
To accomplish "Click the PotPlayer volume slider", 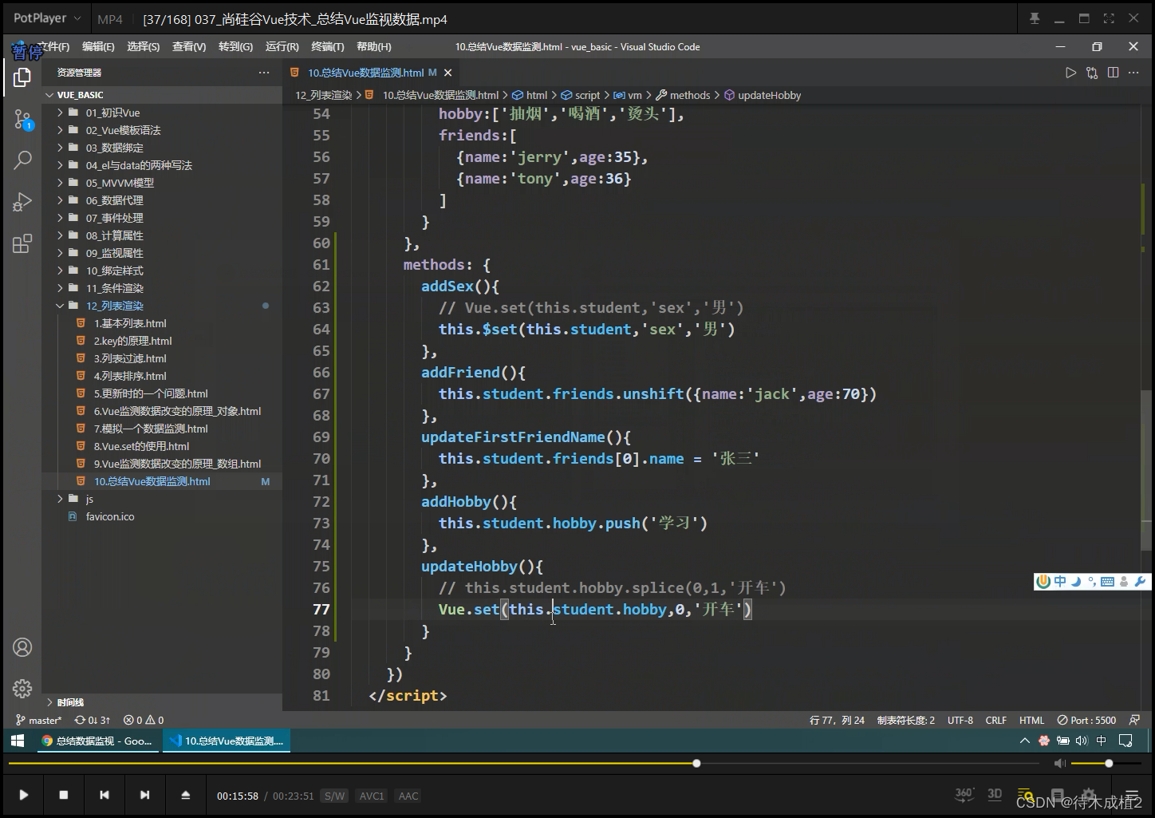I will (x=1107, y=764).
